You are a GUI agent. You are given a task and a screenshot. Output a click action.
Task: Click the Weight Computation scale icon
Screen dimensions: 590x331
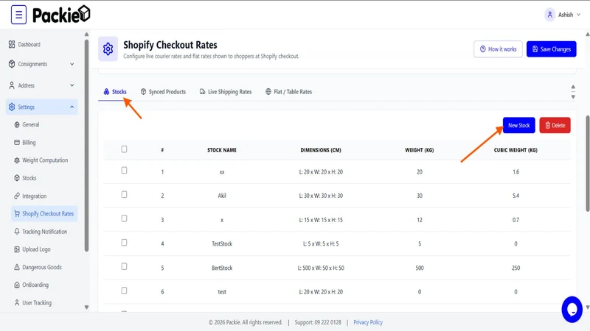coord(17,160)
